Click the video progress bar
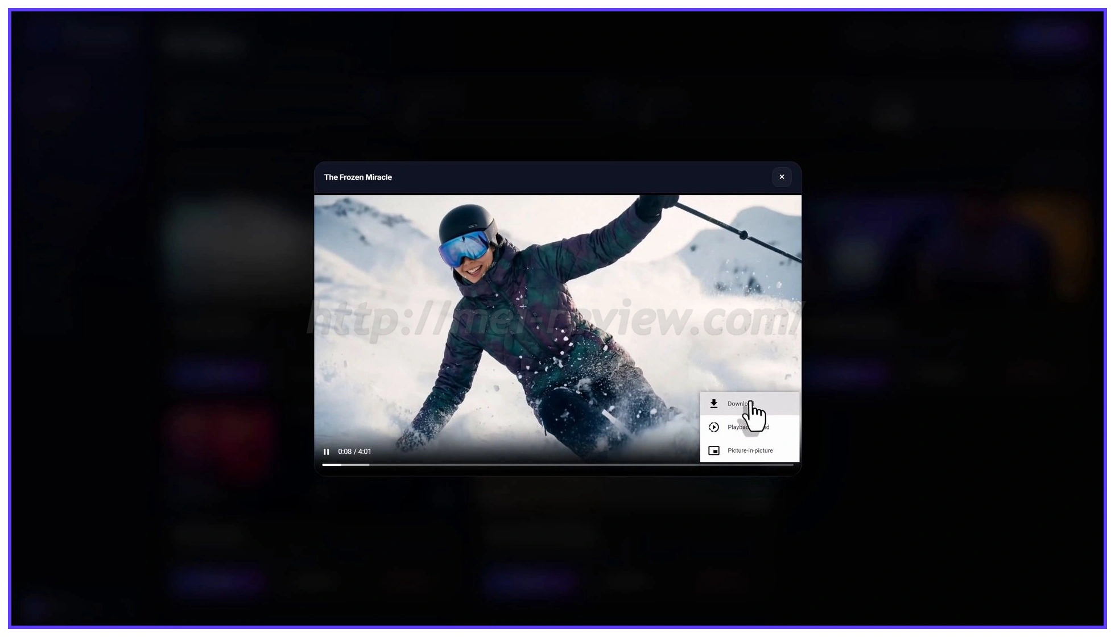The width and height of the screenshot is (1115, 637). 557,465
